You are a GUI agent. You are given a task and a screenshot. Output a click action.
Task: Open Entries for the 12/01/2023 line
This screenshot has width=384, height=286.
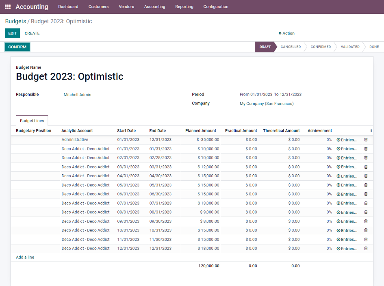(347, 249)
